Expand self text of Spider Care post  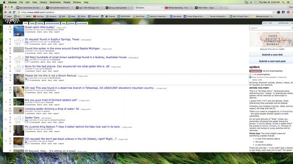point(27,121)
